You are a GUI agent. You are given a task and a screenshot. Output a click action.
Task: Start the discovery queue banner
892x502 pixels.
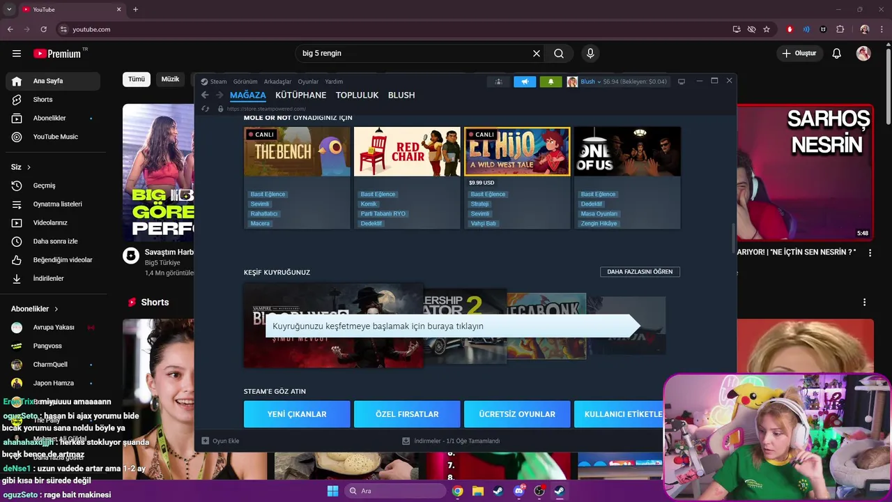(x=452, y=326)
